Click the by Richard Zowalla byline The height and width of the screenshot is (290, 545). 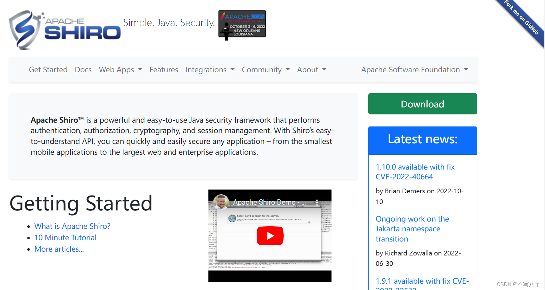tap(418, 258)
